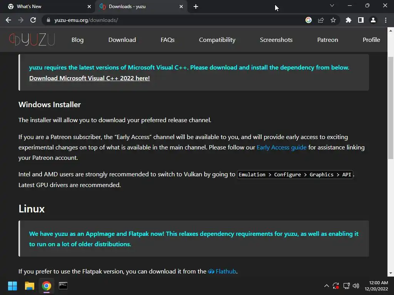Screen dimensions: 394x295
Task: Open the Screenshots nav item
Action: 276,40
